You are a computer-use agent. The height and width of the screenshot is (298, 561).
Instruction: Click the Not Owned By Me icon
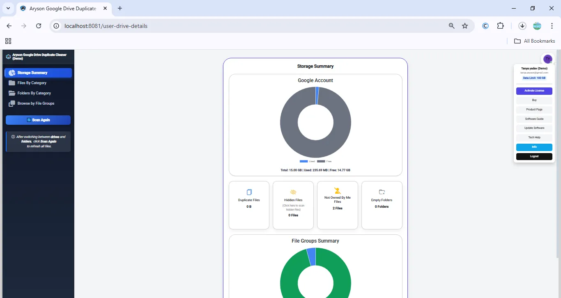coord(338,190)
